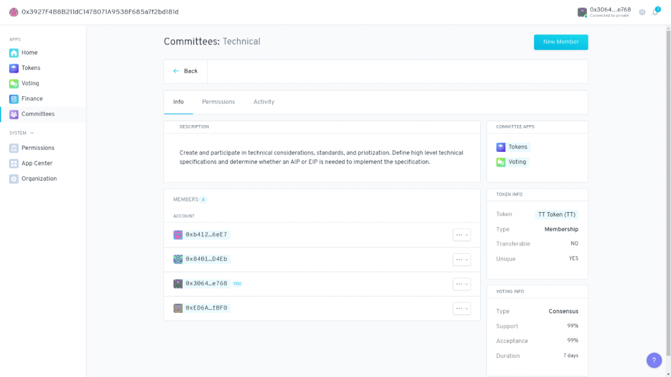Image resolution: width=671 pixels, height=377 pixels.
Task: Click the New Member button
Action: pyautogui.click(x=560, y=41)
